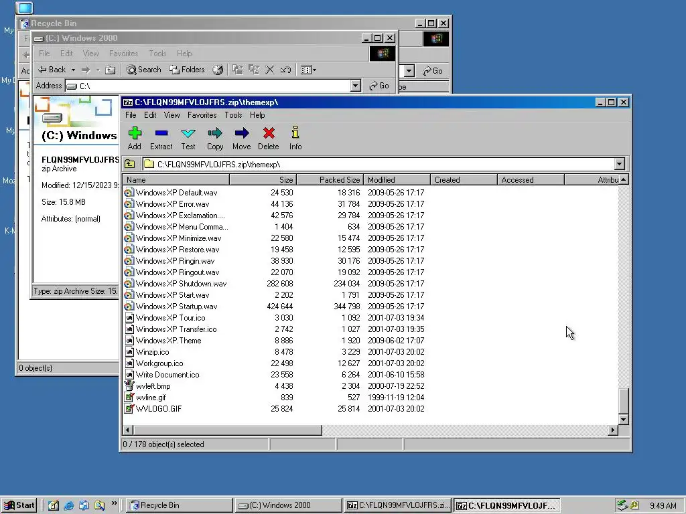686x514 pixels.
Task: Select the WVLOGO.GIF file icon
Action: [x=129, y=409]
